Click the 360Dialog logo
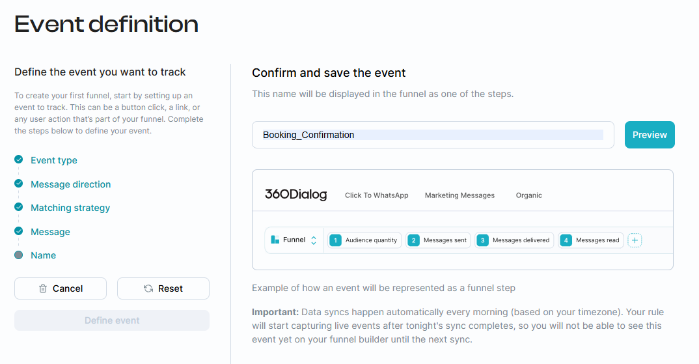Screen dimensions: 699x364 [x=295, y=195]
